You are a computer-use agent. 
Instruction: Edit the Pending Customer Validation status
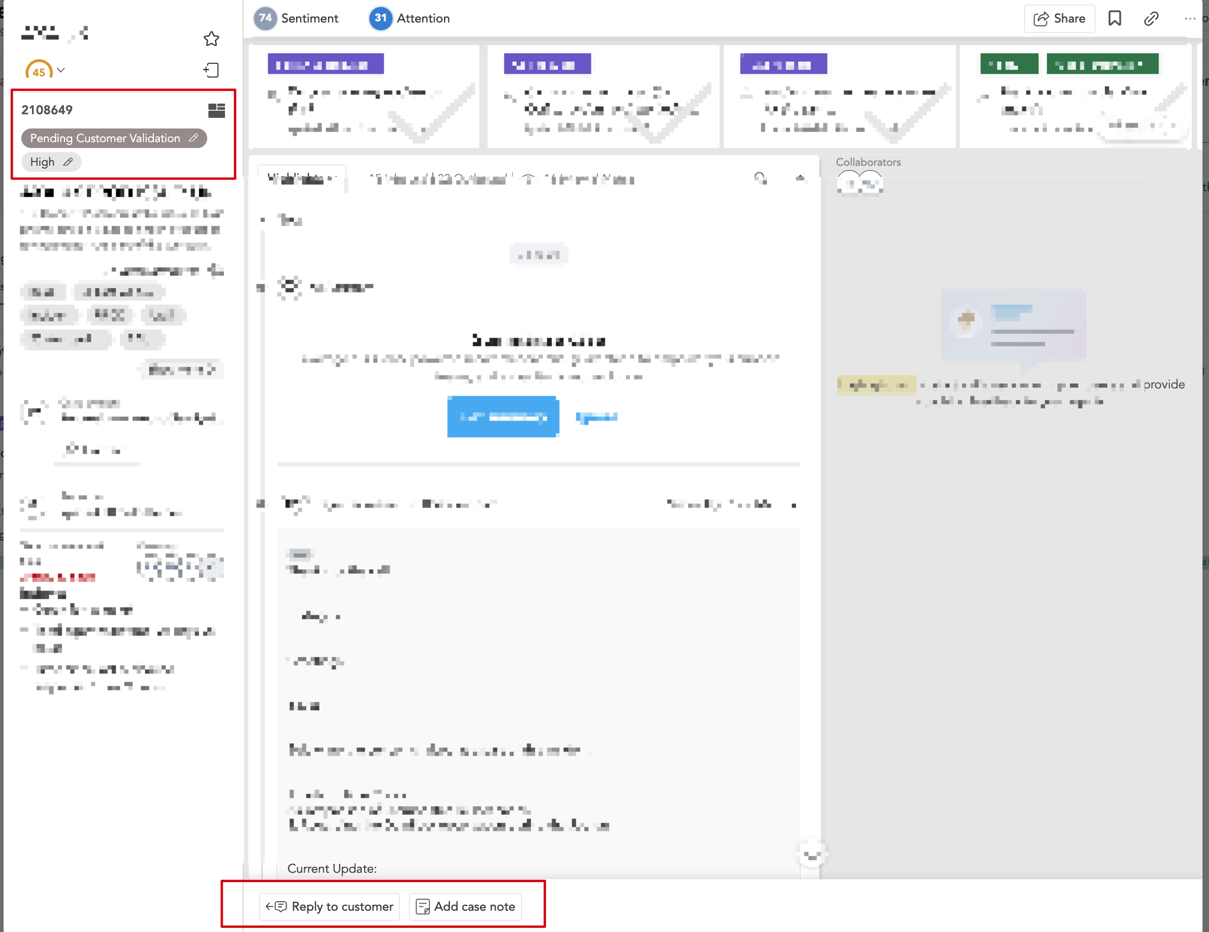coord(194,138)
